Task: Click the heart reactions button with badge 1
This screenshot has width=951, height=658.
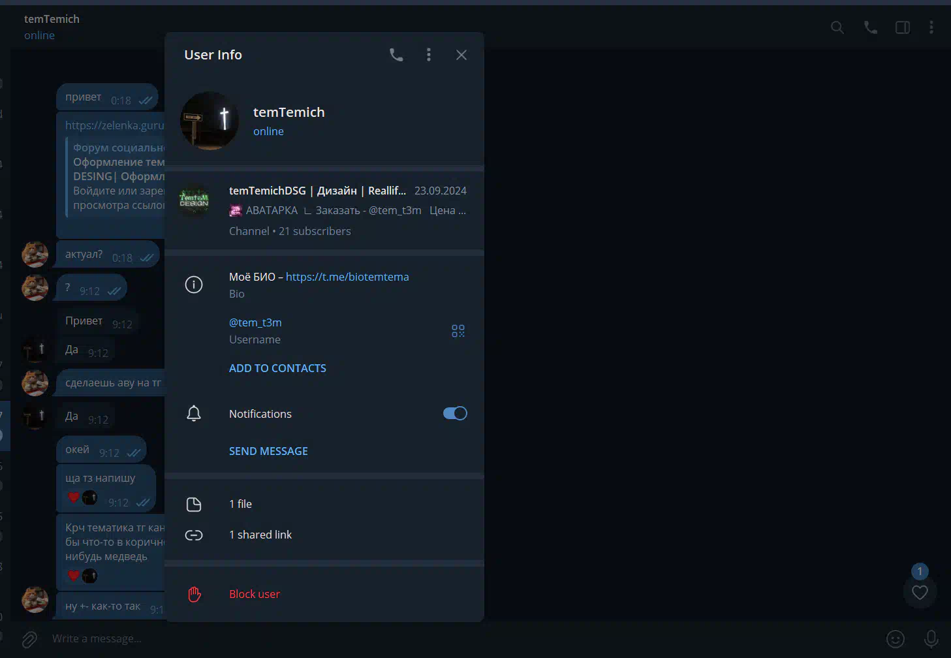Action: (920, 592)
